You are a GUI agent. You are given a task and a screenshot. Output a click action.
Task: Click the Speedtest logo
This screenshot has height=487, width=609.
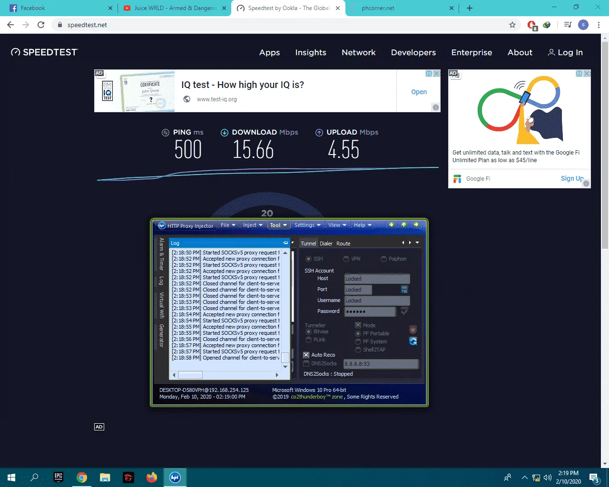(44, 52)
